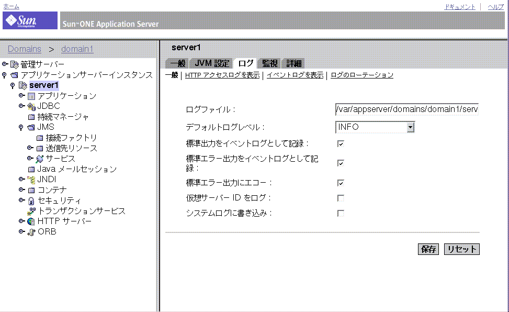The image size is (509, 312).
Task: Click the Java メールセッション folder icon
Action: (31, 169)
